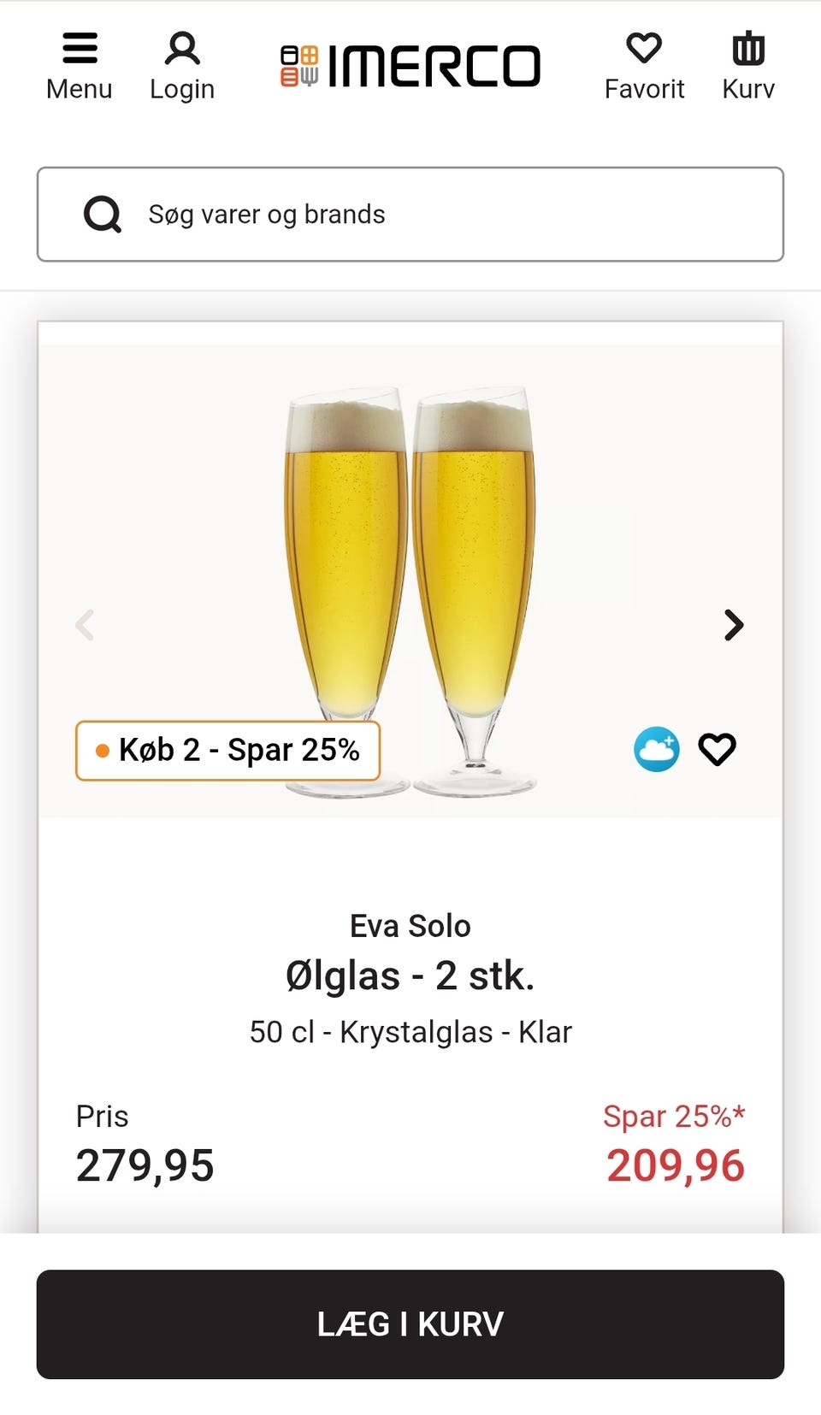Tap '50 cl - Krystalglas - Klar' description
Viewport: 821px width, 1415px height.
coord(410,1032)
